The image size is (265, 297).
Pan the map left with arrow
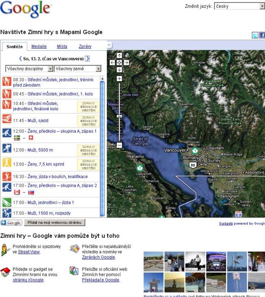(x=112, y=63)
